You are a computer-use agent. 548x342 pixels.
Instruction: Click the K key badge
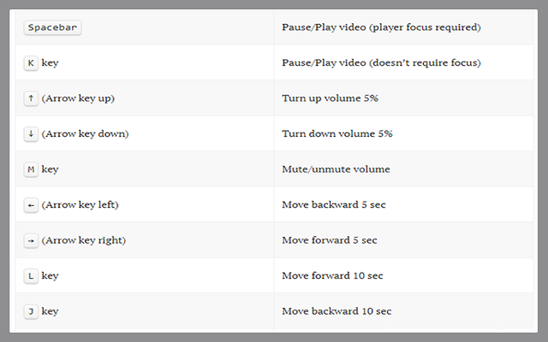click(x=32, y=63)
